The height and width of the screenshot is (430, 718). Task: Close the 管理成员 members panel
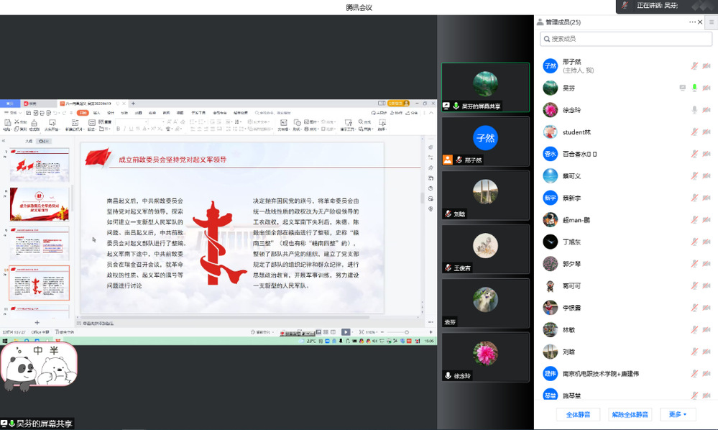(x=701, y=22)
